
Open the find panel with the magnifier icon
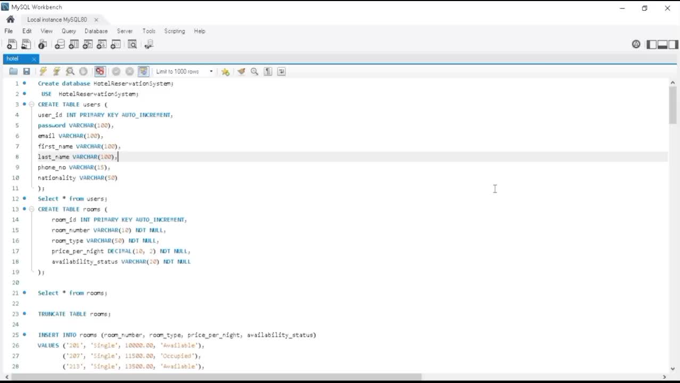click(x=254, y=71)
